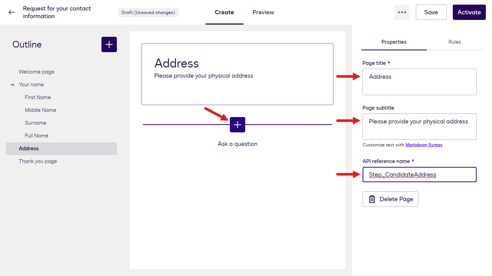492x276 pixels.
Task: Select the Address page in outline
Action: coord(61,148)
